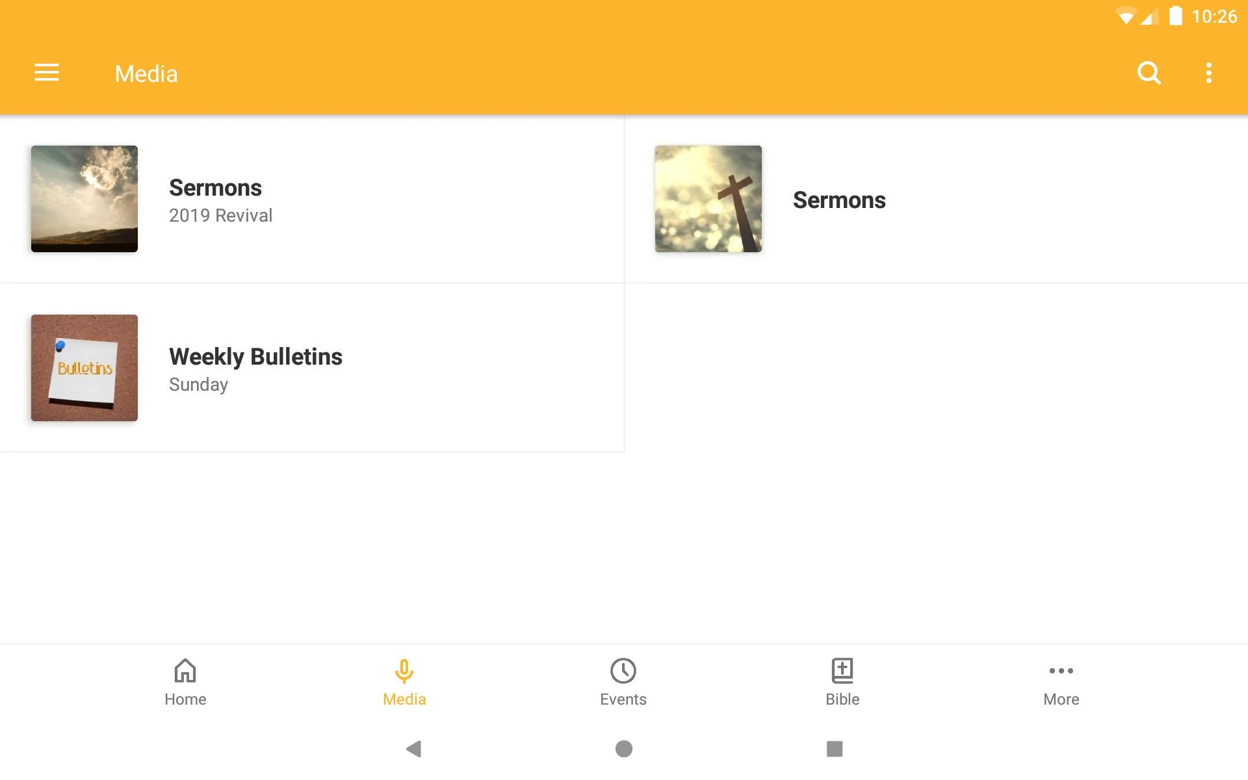Open the Home tab
1248x780 pixels.
click(184, 681)
